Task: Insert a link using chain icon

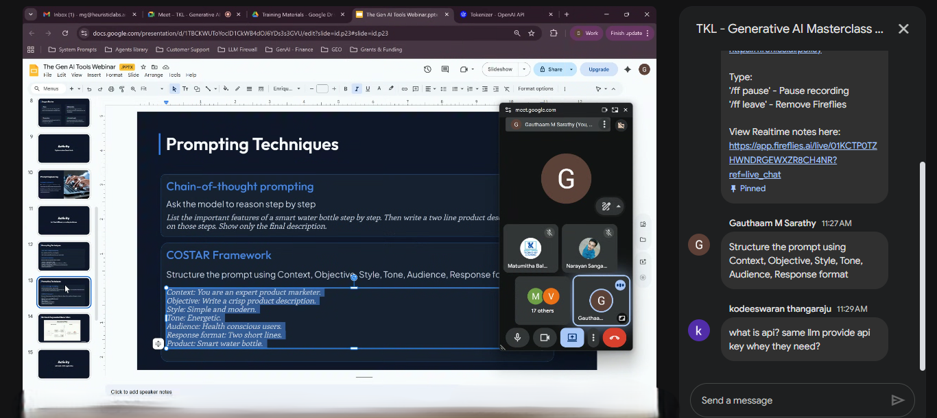Action: tap(404, 89)
